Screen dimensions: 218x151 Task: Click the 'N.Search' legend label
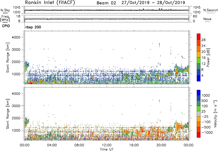[211, 10]
